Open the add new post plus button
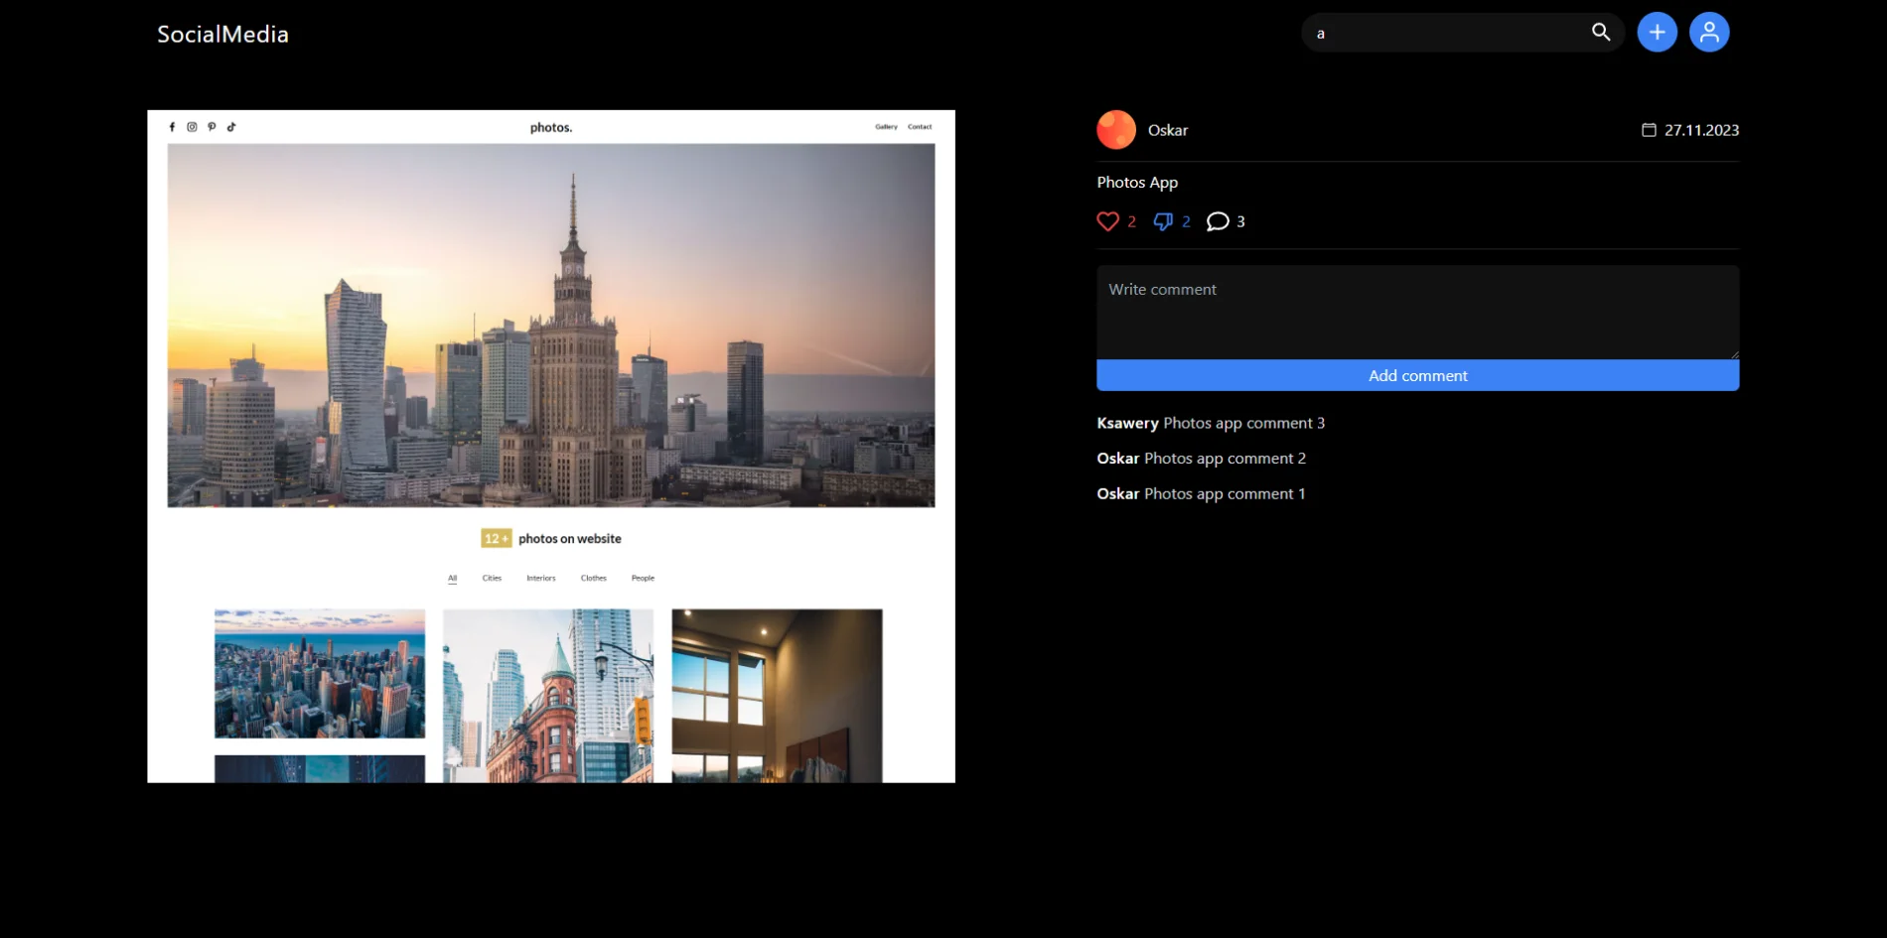1887x938 pixels. pos(1657,33)
